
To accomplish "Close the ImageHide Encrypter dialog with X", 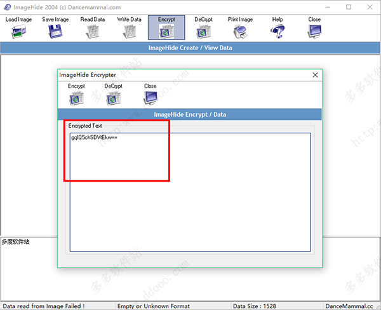I will tap(315, 75).
